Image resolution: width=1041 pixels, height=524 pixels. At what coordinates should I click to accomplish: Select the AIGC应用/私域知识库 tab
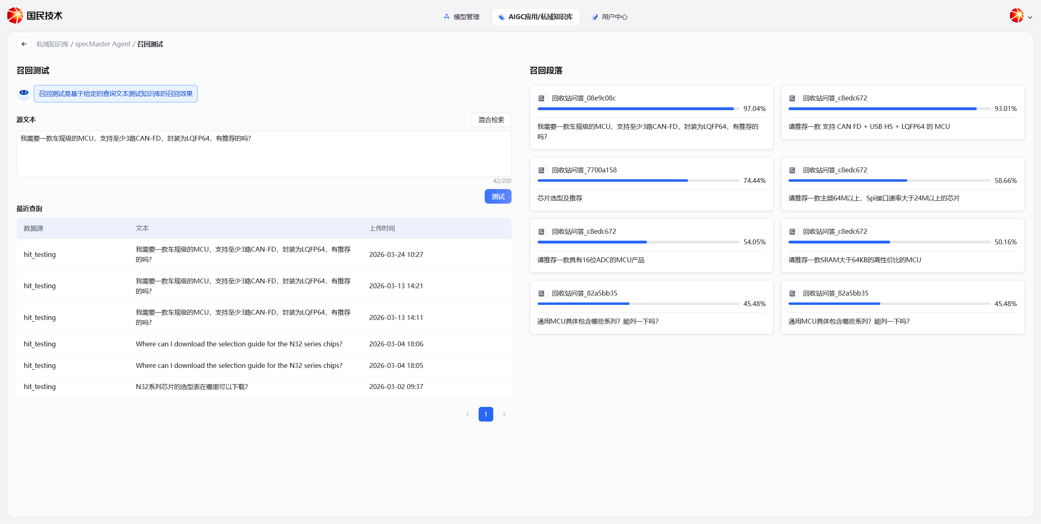pyautogui.click(x=536, y=17)
